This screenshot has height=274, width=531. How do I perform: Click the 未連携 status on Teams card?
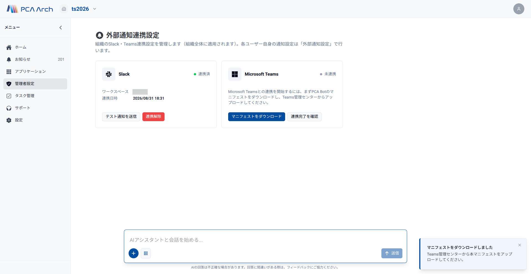pos(328,74)
